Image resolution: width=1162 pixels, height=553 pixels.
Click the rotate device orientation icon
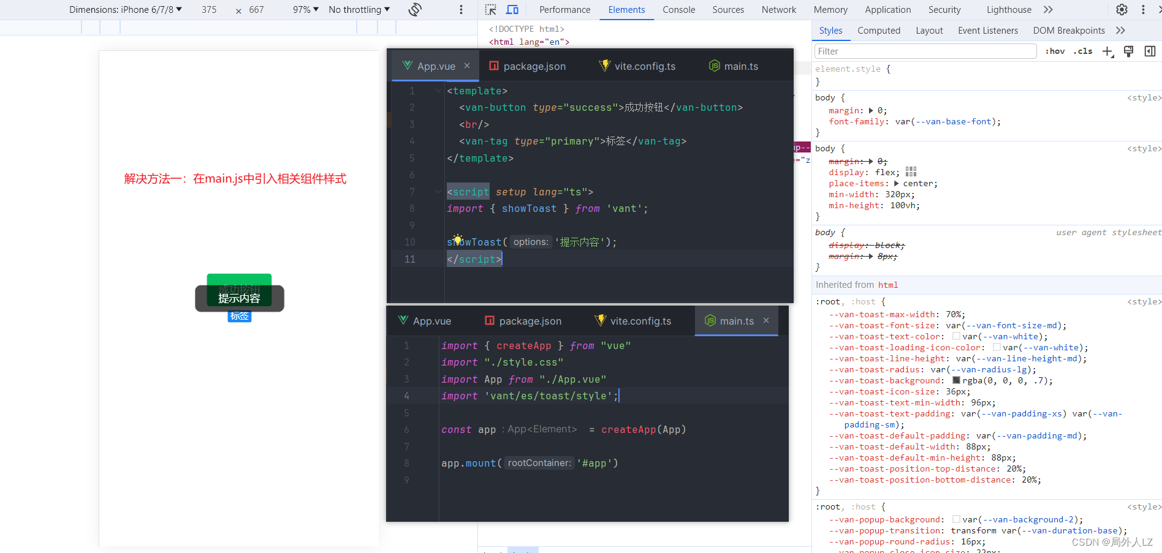coord(415,9)
